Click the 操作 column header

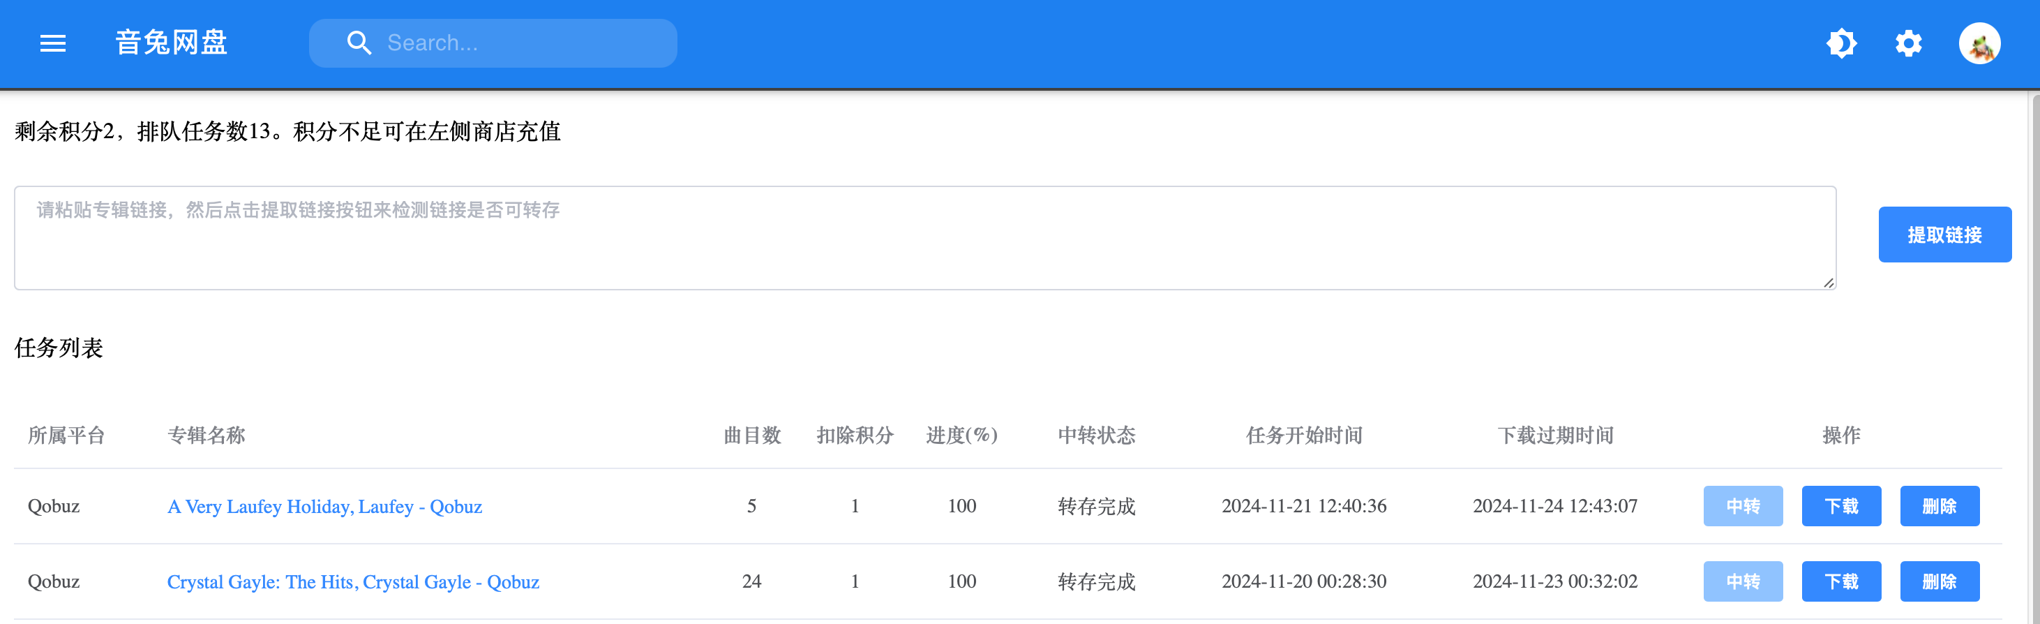coord(1841,435)
